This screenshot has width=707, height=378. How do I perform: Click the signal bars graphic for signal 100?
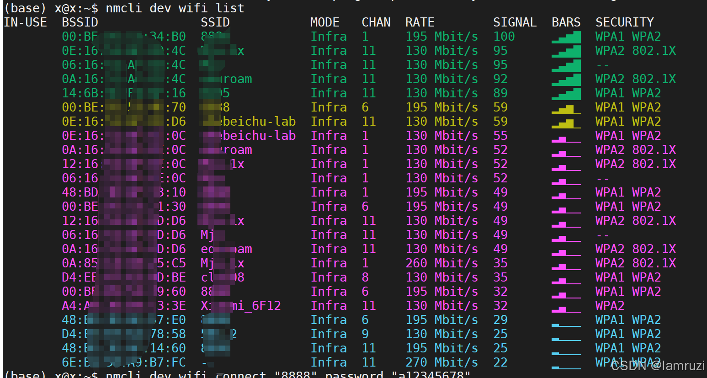click(566, 37)
